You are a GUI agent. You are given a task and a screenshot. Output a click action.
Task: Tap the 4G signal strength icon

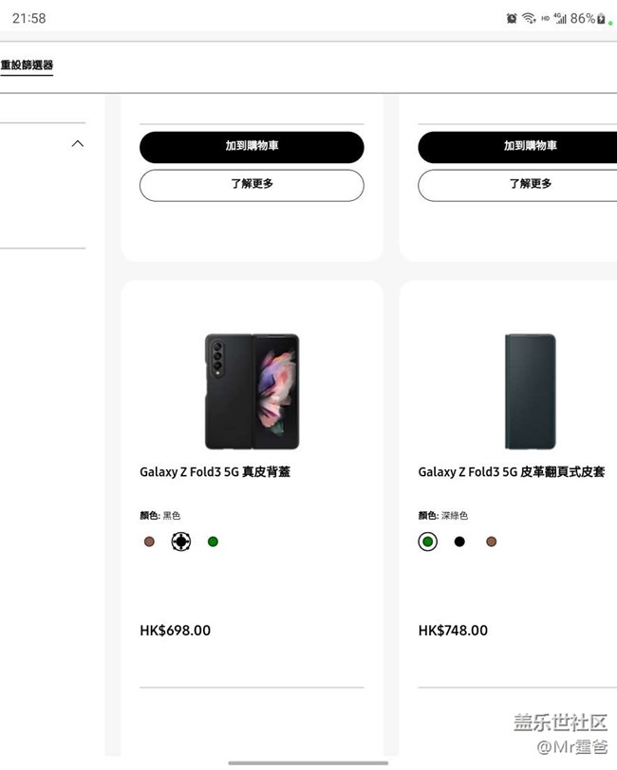pyautogui.click(x=560, y=18)
